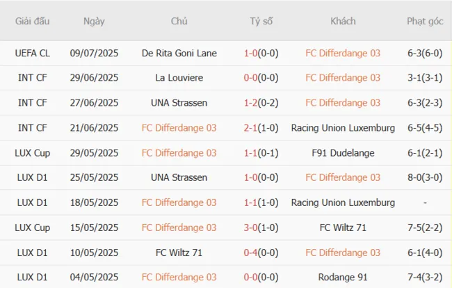Click the Ngày column header
This screenshot has height=288, width=452.
(94, 21)
